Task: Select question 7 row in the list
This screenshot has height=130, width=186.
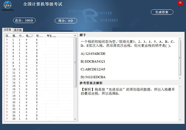Action: click(x=39, y=59)
